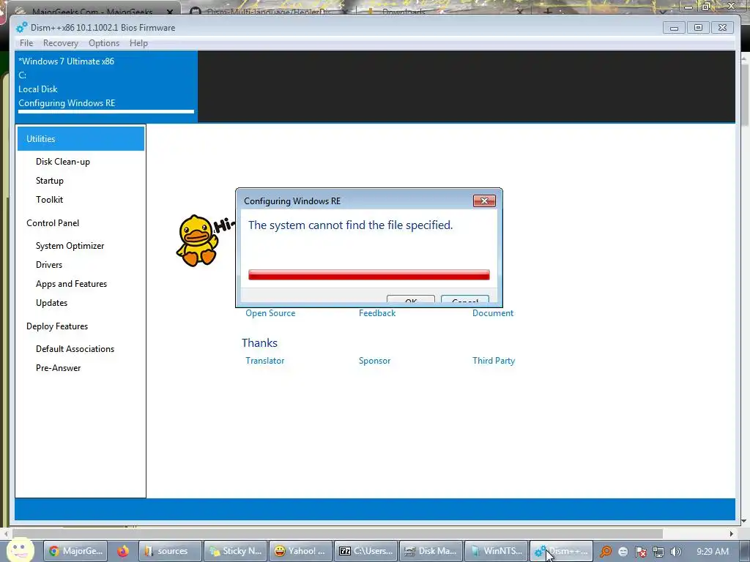Select the Windows 7 Ultimate x86 image tile

[105, 86]
